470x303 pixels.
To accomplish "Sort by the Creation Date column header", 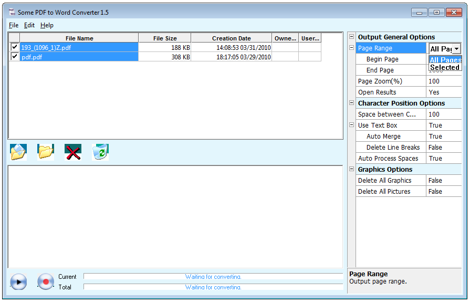I will (x=232, y=38).
